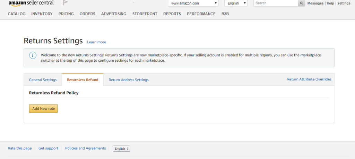Switch to the General Settings tab

(43, 80)
